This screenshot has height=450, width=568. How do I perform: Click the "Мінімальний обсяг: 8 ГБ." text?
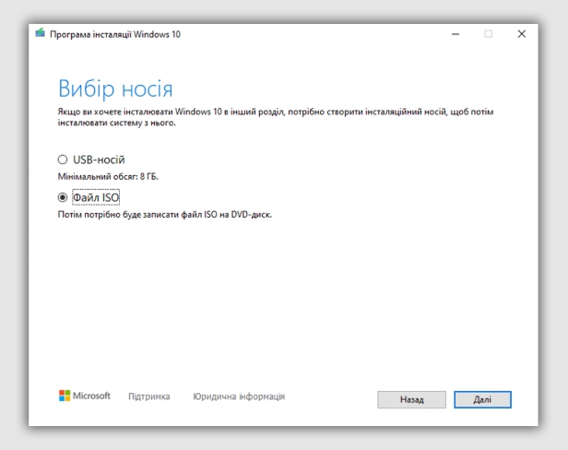(108, 177)
